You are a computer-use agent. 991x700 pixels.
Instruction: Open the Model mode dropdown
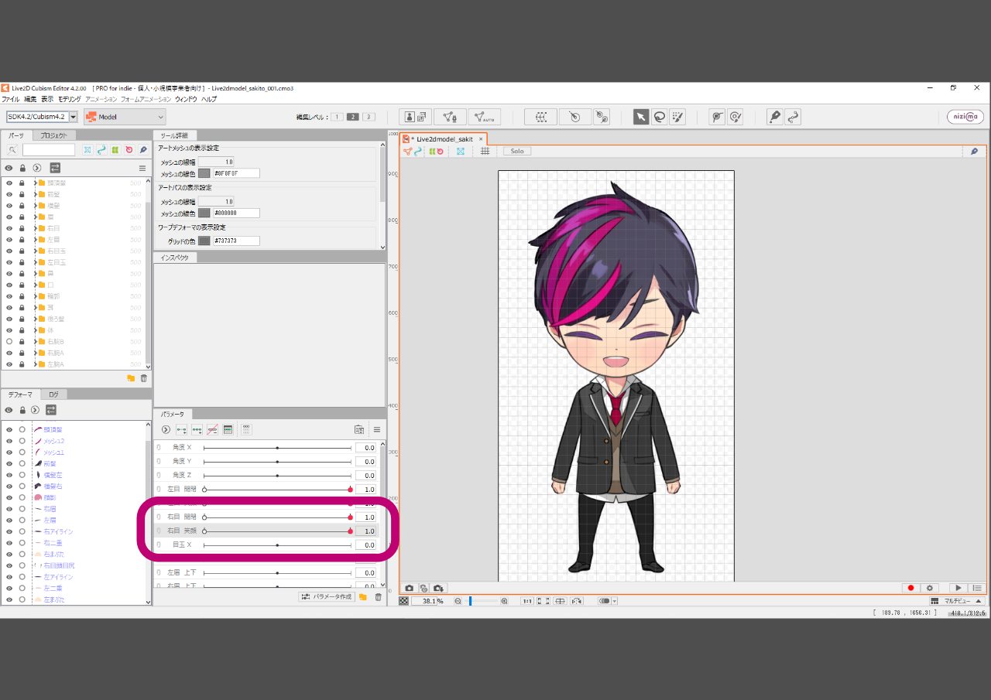[x=125, y=117]
